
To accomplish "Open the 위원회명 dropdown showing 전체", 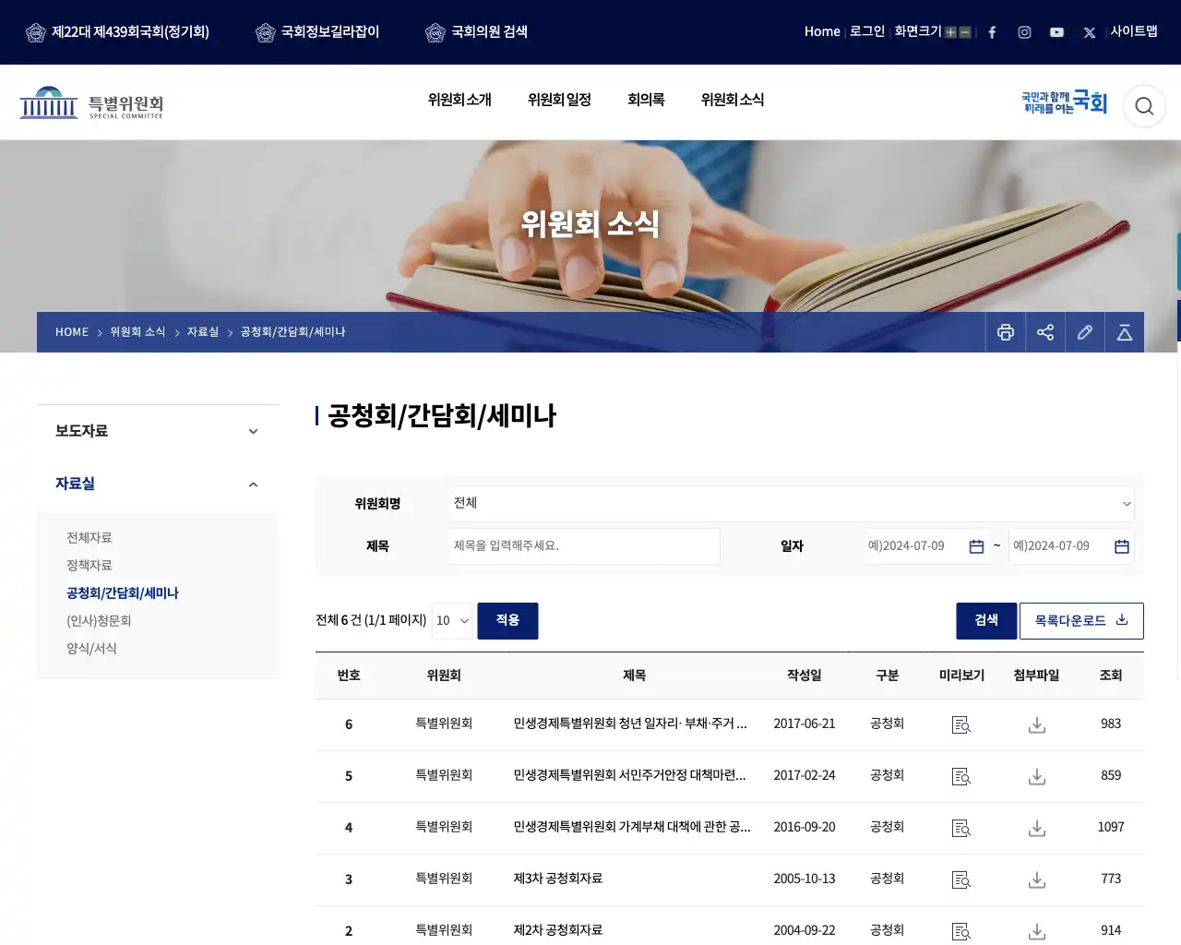I will (x=792, y=504).
